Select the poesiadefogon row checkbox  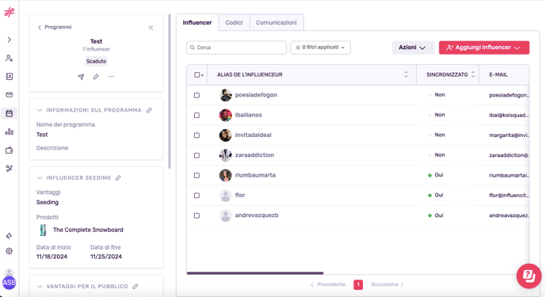pyautogui.click(x=196, y=95)
